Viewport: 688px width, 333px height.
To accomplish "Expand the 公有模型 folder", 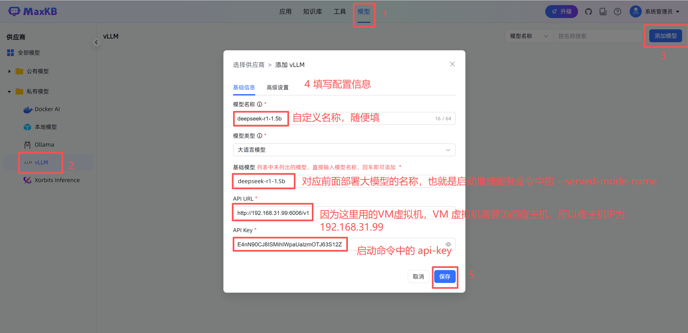I will click(x=9, y=71).
